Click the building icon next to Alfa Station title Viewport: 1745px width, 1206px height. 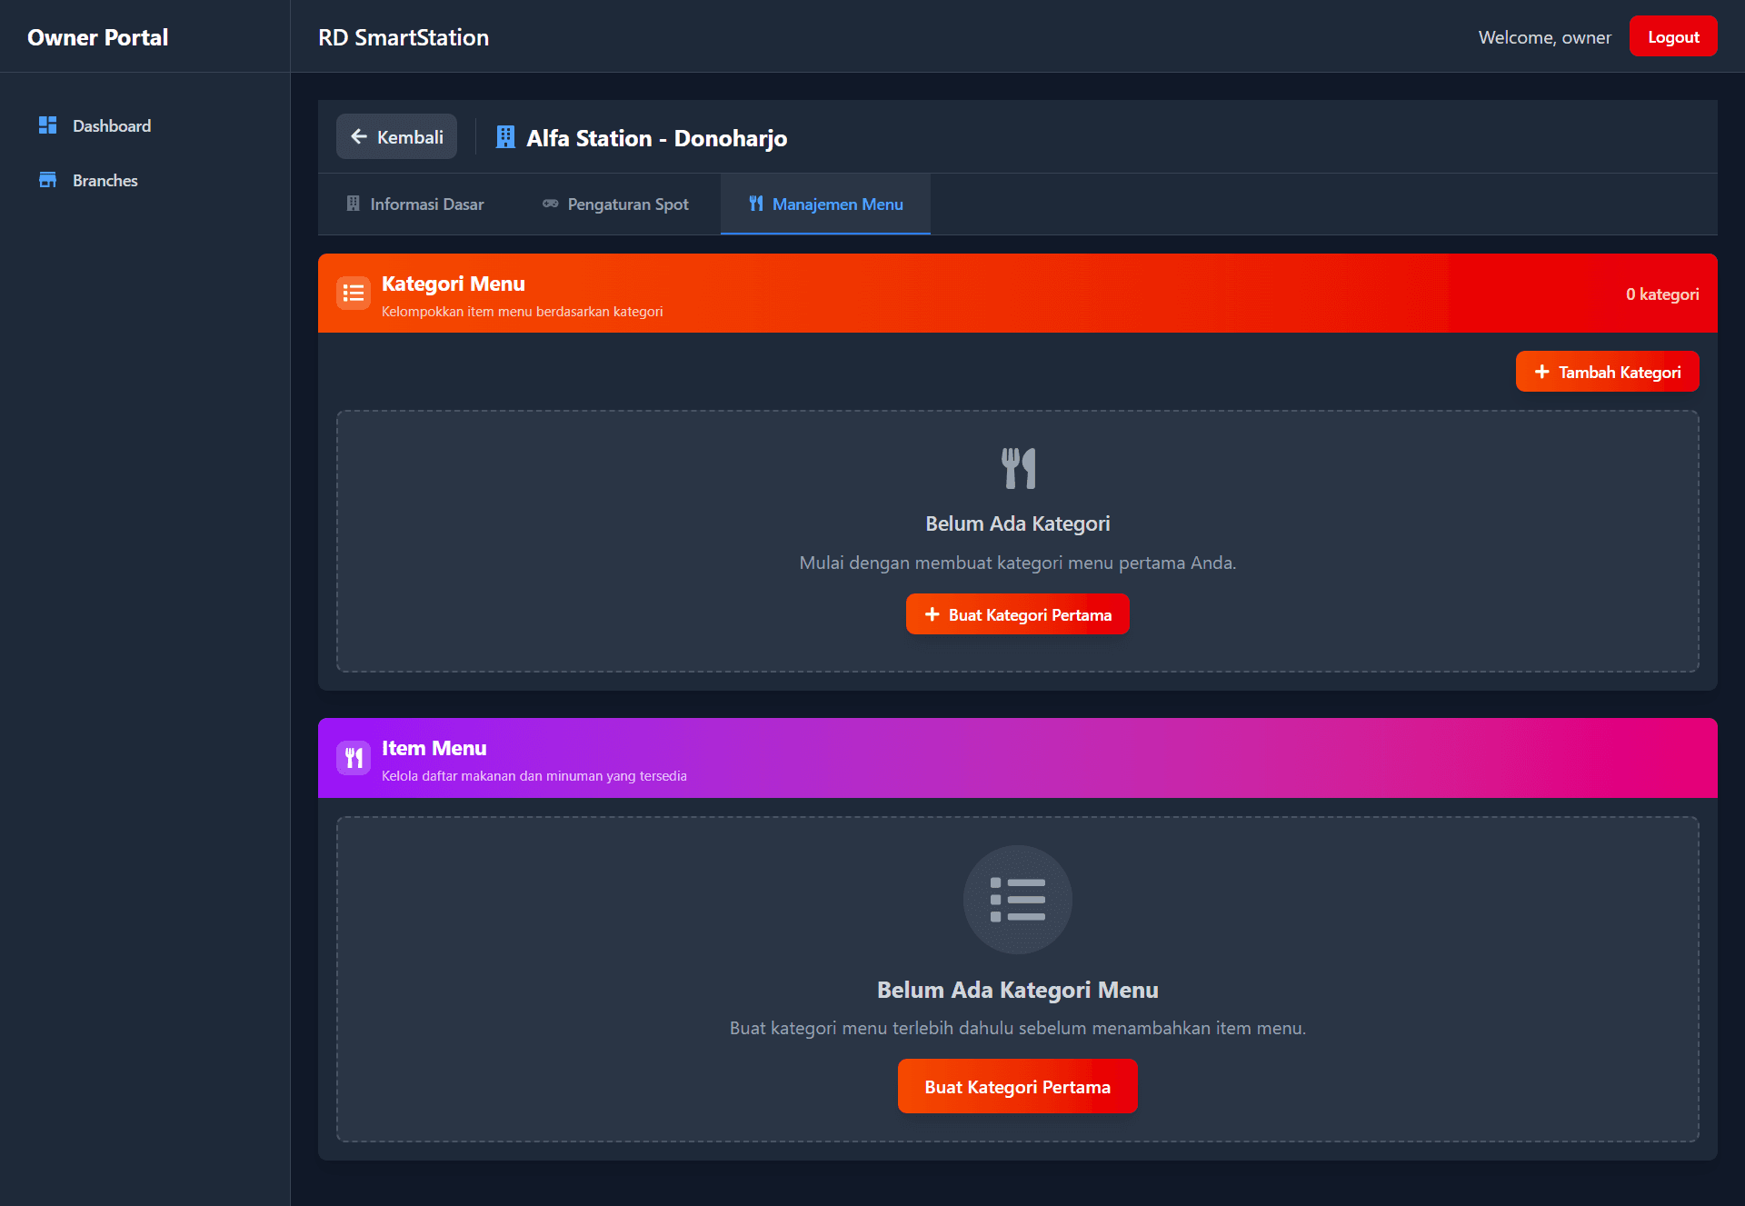[x=505, y=137]
